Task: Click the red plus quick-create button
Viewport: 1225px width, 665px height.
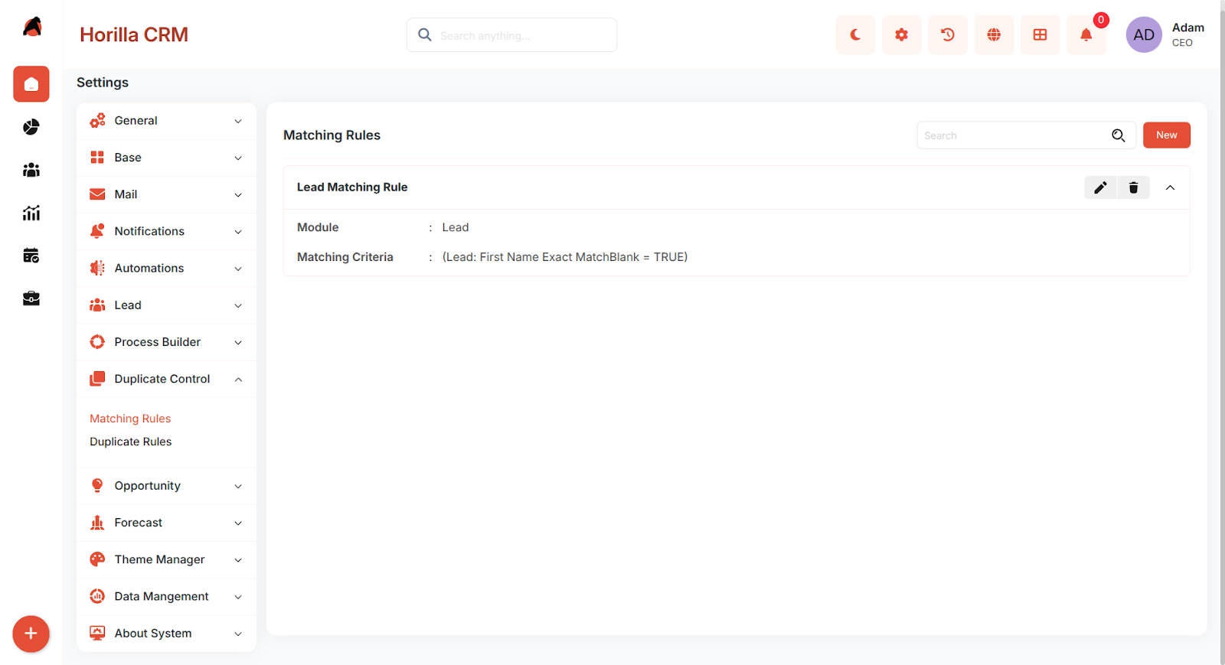Action: (x=31, y=634)
